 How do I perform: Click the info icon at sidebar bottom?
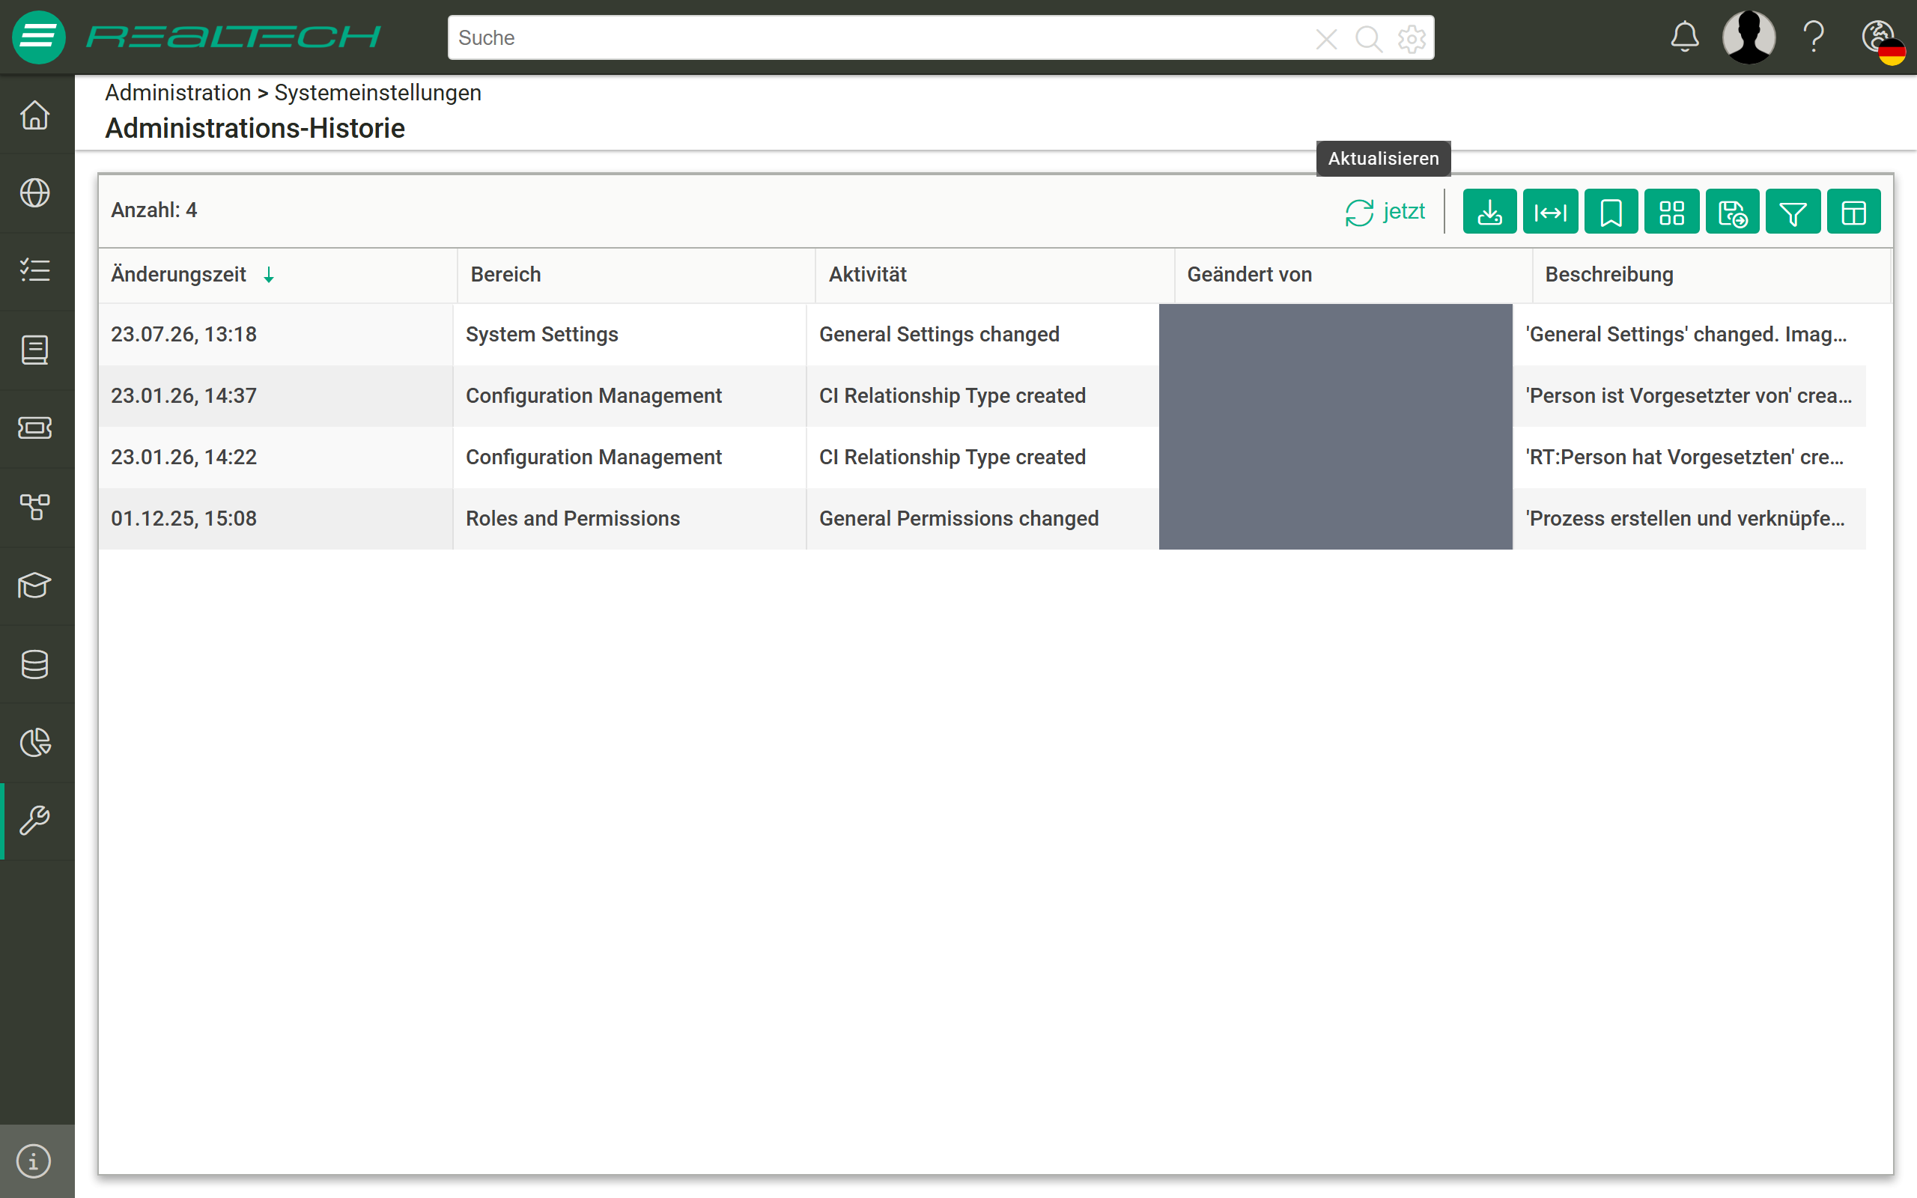[34, 1161]
